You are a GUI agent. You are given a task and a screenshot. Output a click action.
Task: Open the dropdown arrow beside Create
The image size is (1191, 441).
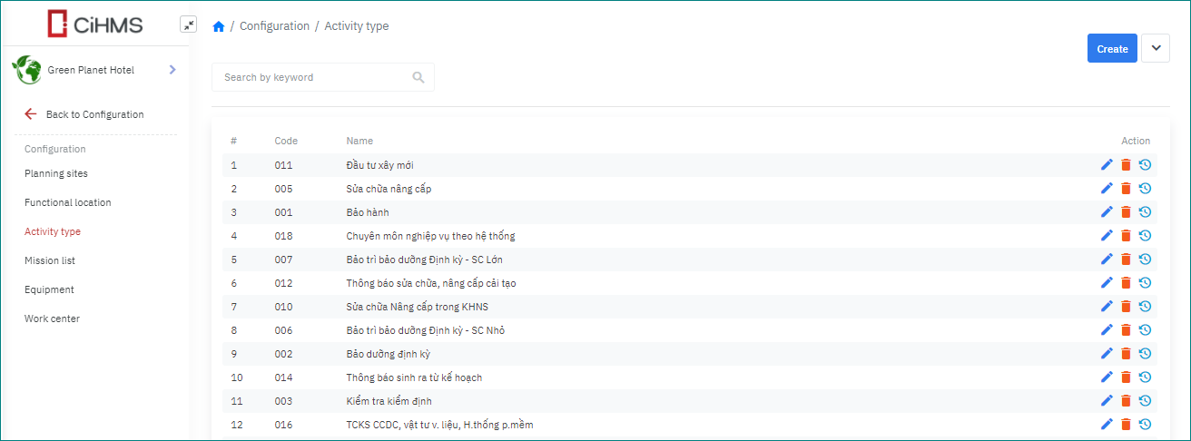pos(1155,48)
